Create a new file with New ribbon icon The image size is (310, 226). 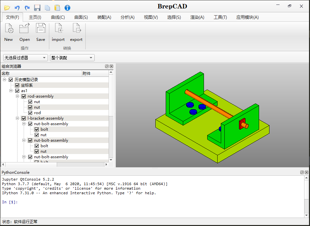[9, 32]
